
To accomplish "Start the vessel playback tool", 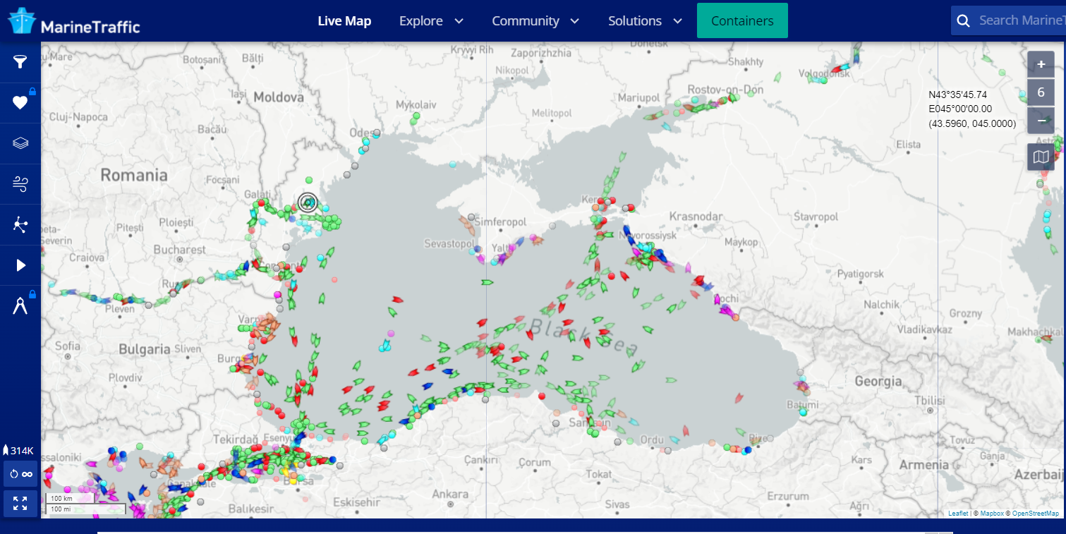I will pyautogui.click(x=20, y=265).
